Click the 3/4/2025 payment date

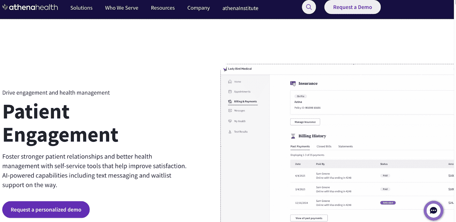coord(300,189)
